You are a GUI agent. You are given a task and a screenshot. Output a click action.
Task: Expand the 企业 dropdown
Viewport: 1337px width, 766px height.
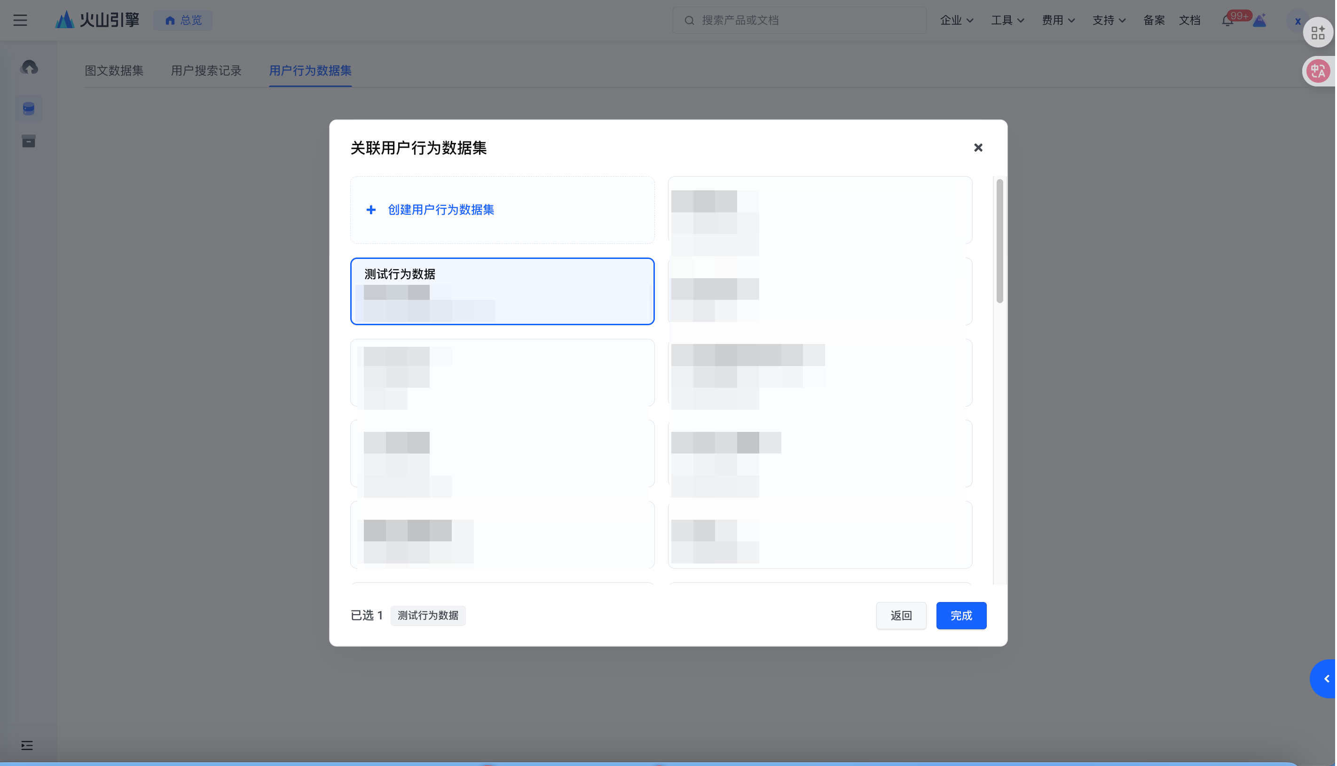click(958, 20)
